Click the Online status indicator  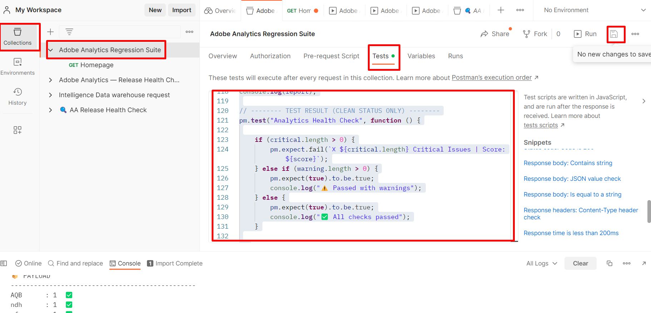pos(29,263)
